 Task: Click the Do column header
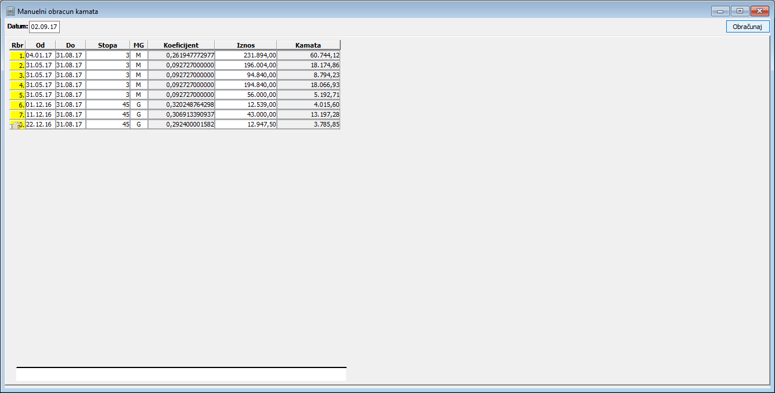tap(71, 45)
